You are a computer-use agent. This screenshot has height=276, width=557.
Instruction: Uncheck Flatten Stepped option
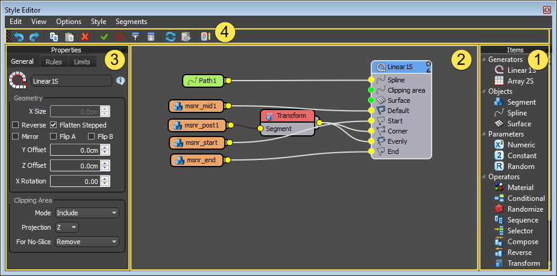[54, 125]
